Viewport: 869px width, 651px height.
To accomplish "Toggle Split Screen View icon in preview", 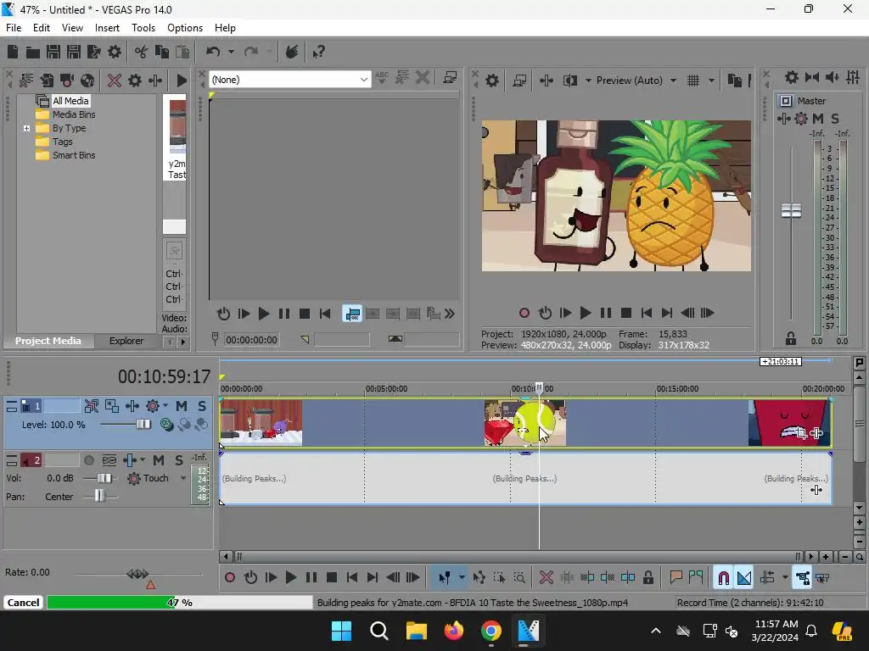I will [x=569, y=81].
